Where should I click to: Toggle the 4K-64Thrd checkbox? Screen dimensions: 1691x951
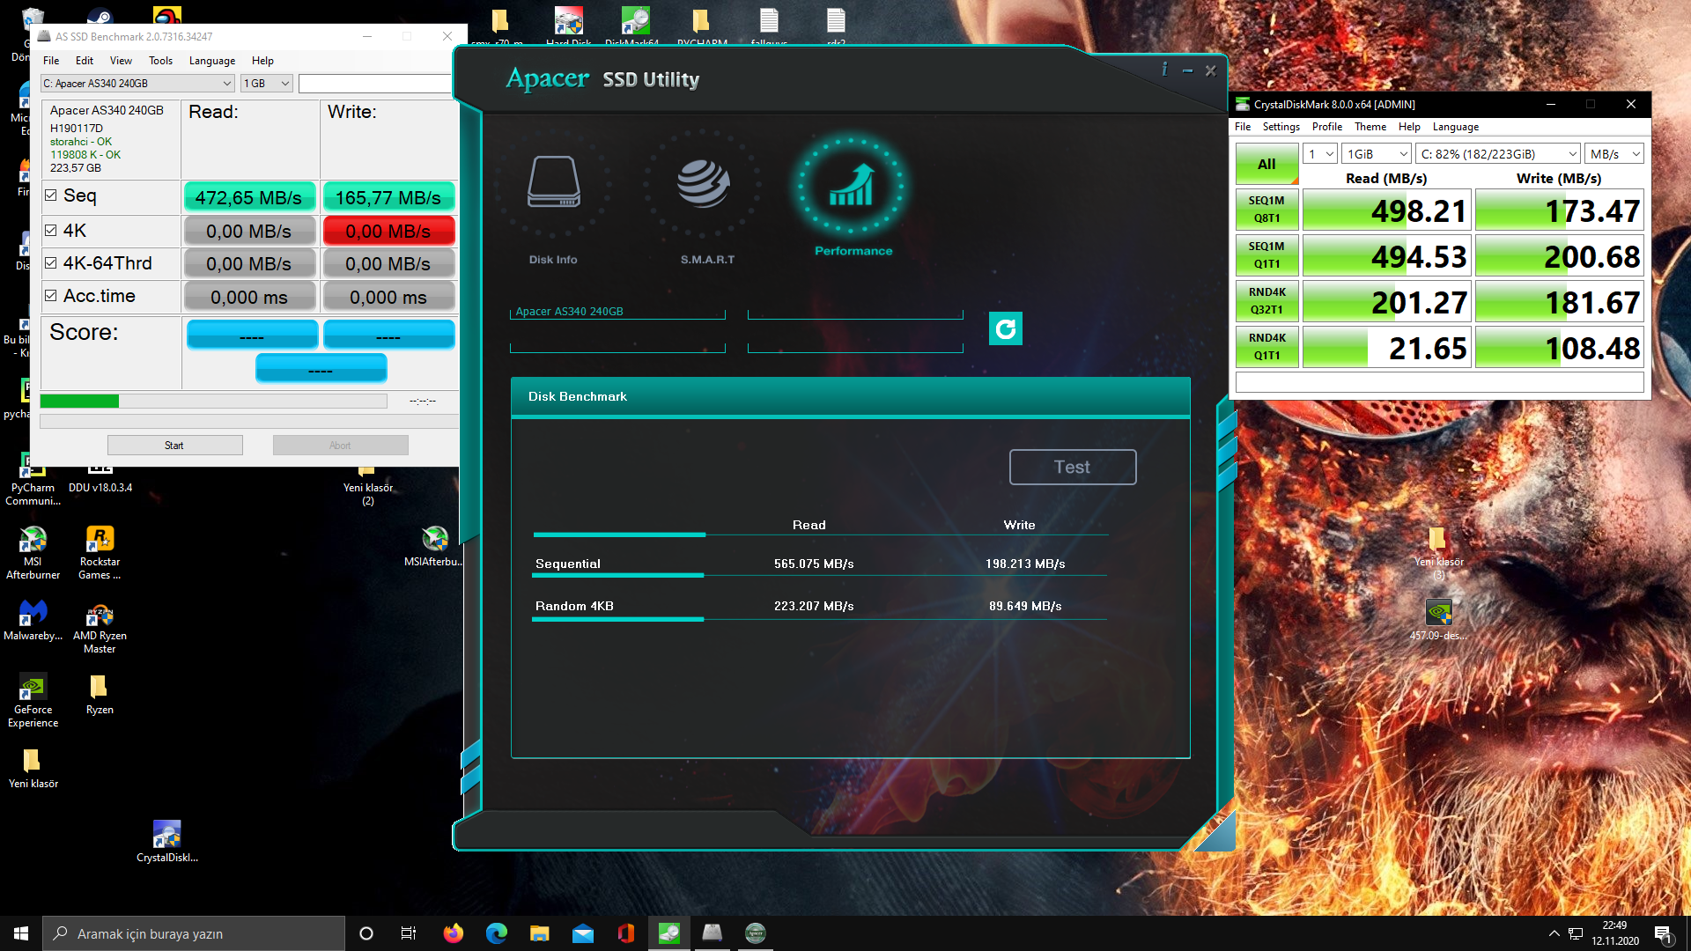pos(51,263)
